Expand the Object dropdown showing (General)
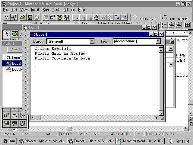Image resolution: width=193 pixels, height=145 pixels. pos(92,41)
